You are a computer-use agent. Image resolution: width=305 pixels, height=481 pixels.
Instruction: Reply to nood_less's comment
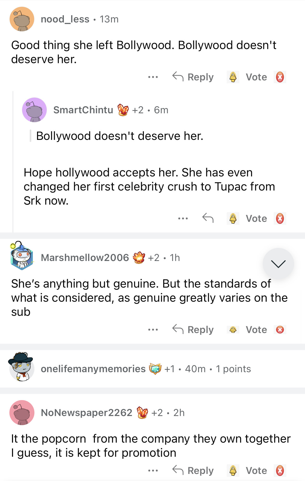click(x=193, y=77)
